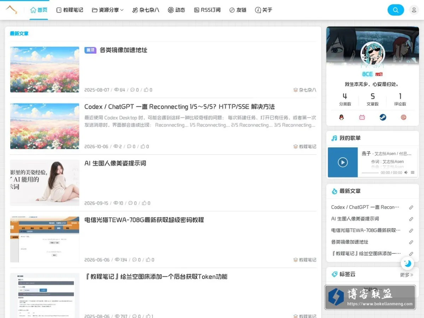424x318 pixels.
Task: Click the router screenshot thumbnail of 电信光猫 post
Action: (x=45, y=239)
